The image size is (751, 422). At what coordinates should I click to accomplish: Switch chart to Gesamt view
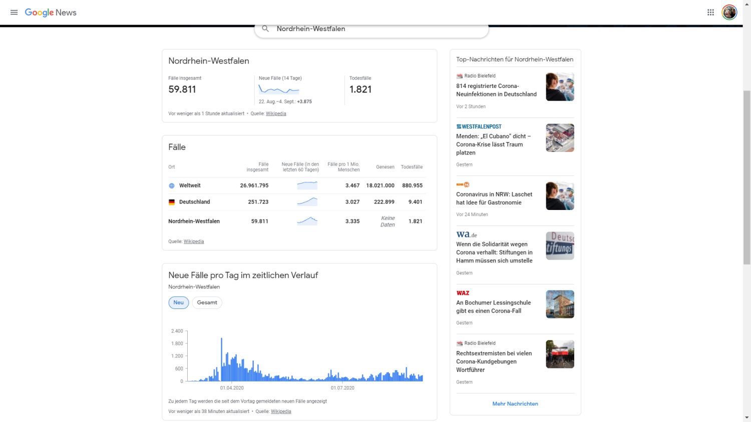pyautogui.click(x=207, y=302)
